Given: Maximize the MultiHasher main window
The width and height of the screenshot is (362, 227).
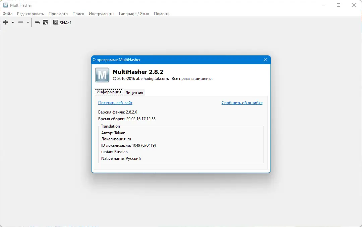Looking at the screenshot, I should [x=339, y=5].
